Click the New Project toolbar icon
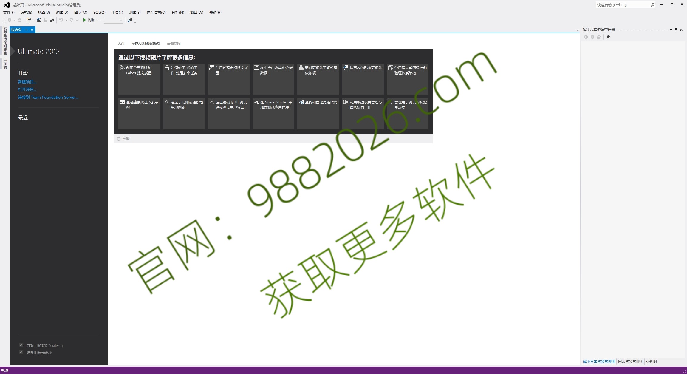Viewport: 687px width, 374px height. click(x=29, y=20)
